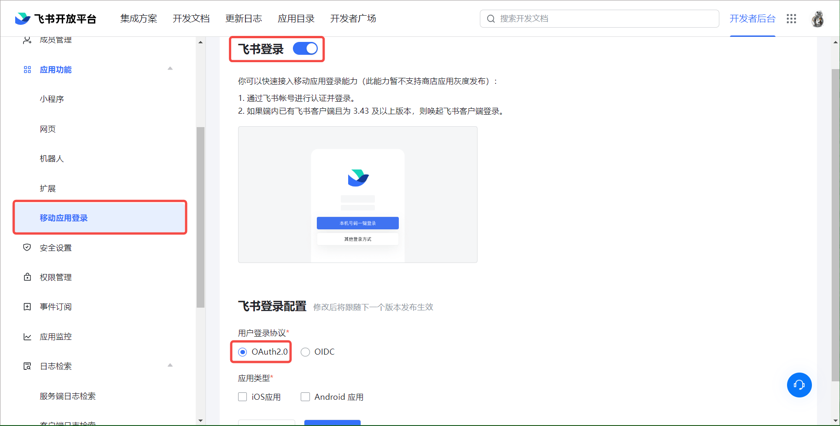Turn off the 飞书登录 toggle switch
The width and height of the screenshot is (840, 426).
305,49
